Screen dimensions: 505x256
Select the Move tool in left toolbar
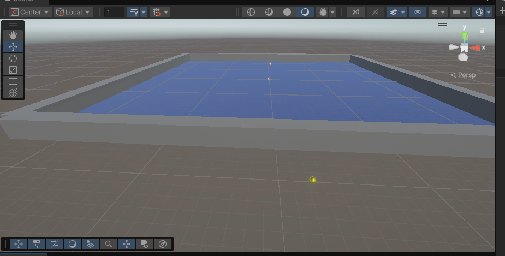pyautogui.click(x=13, y=47)
